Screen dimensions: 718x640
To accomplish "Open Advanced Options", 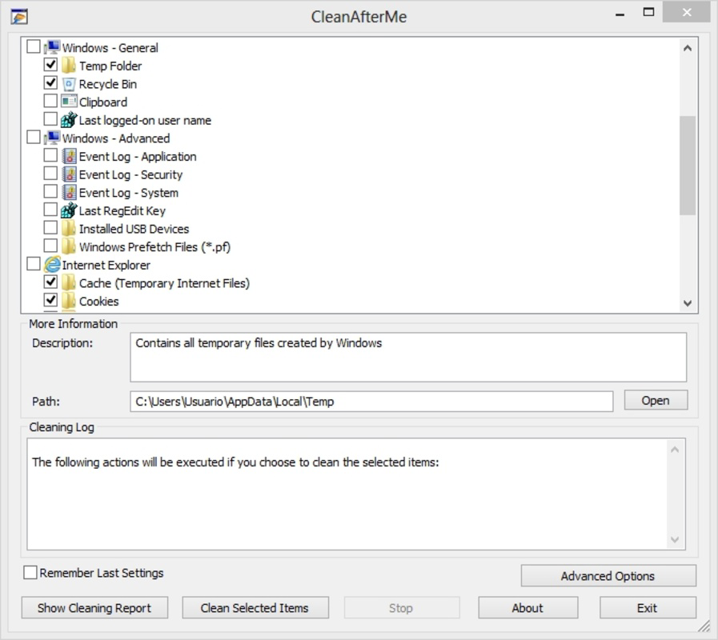I will coord(608,576).
